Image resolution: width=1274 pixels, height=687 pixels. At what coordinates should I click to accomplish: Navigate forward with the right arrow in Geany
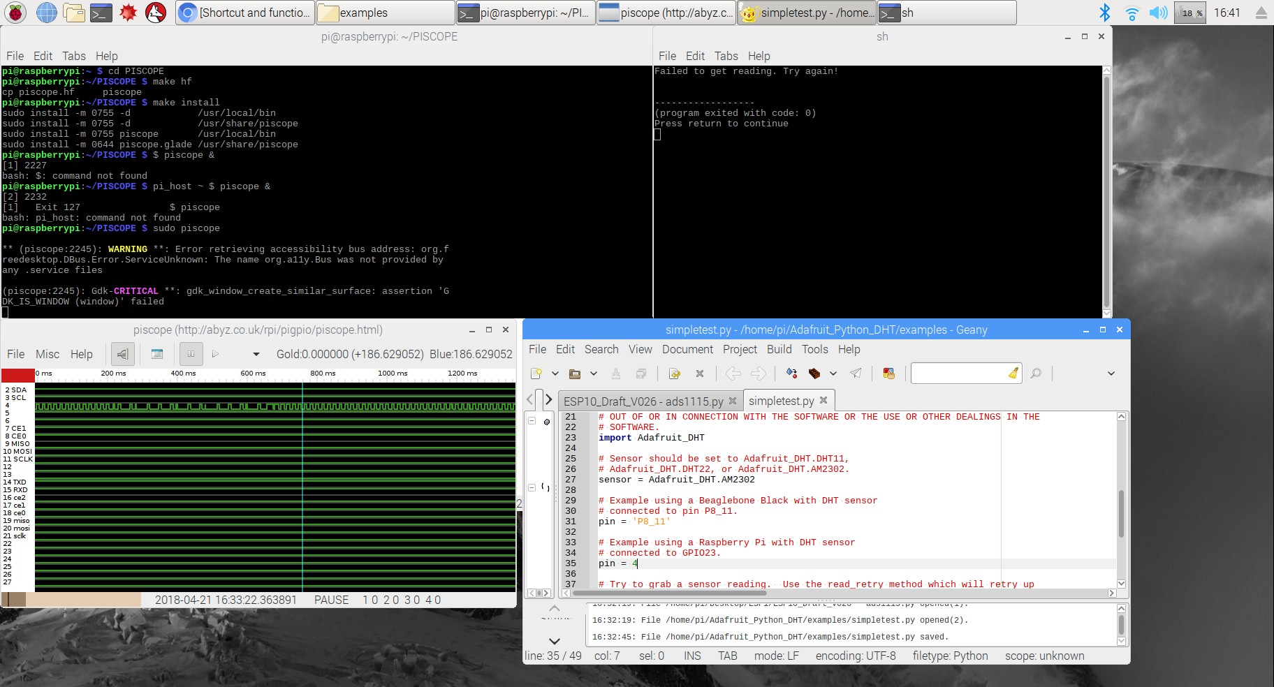point(759,374)
